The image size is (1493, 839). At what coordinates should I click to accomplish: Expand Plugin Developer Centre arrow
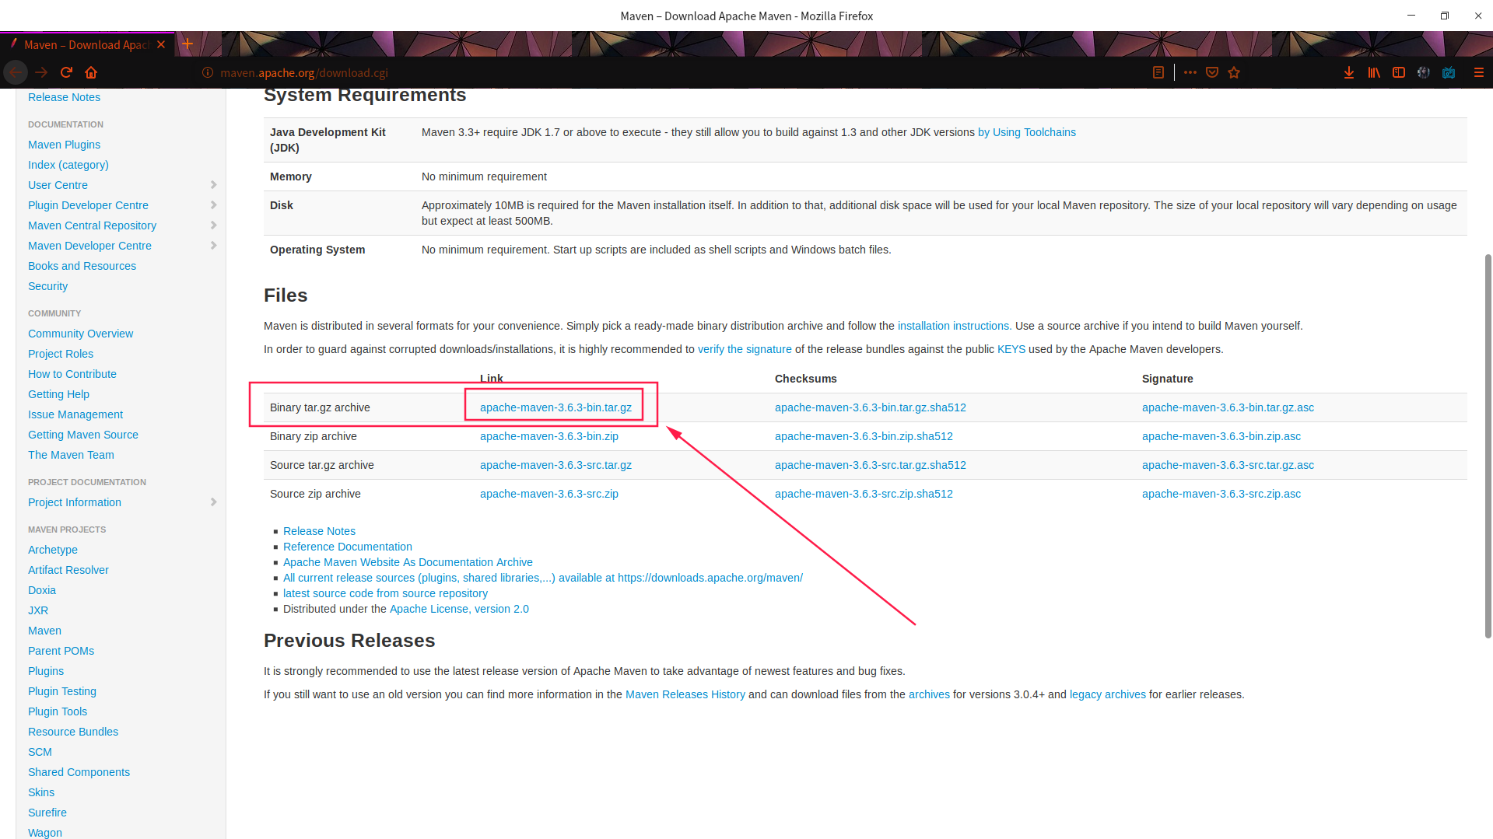click(213, 205)
